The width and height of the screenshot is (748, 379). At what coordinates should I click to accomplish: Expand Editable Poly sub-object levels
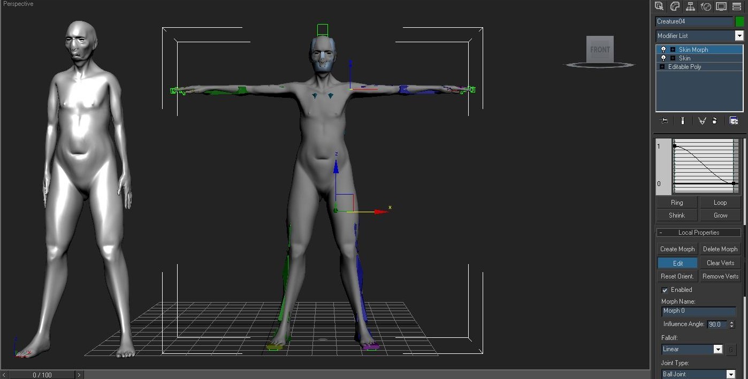coord(662,67)
